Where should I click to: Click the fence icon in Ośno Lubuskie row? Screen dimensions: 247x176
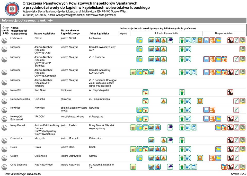click(x=133, y=167)
